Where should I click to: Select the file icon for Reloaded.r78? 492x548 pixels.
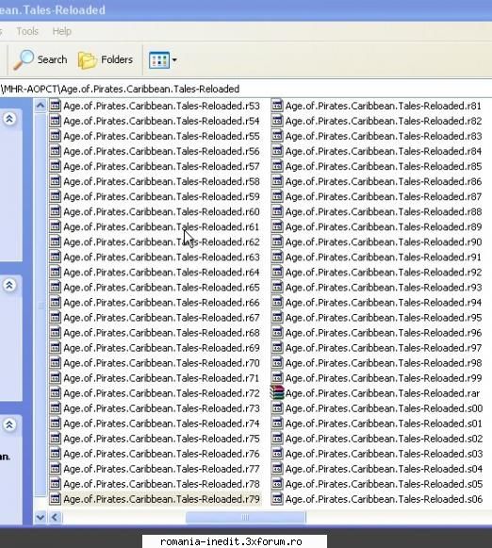pyautogui.click(x=56, y=484)
